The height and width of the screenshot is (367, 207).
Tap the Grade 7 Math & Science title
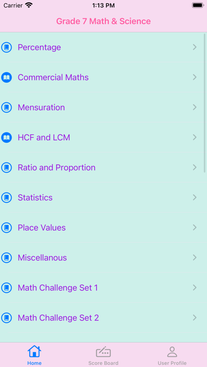(103, 21)
